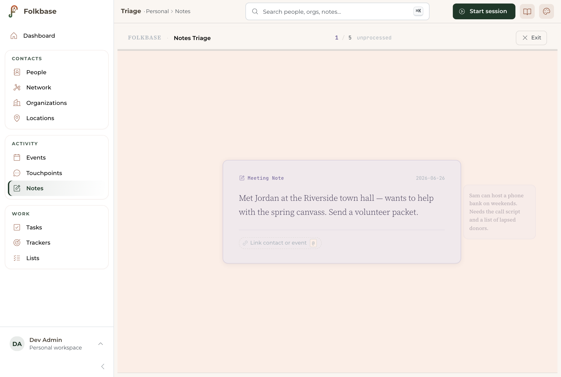Exit the Notes Triage view

pyautogui.click(x=531, y=38)
